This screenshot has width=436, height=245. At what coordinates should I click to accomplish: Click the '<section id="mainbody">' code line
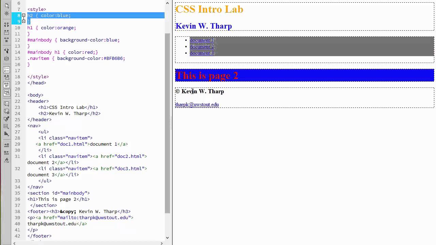pos(59,193)
